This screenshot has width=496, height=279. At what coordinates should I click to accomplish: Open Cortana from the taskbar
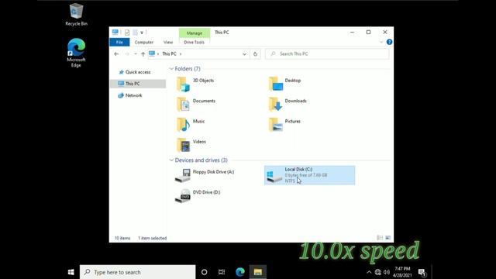(205, 272)
